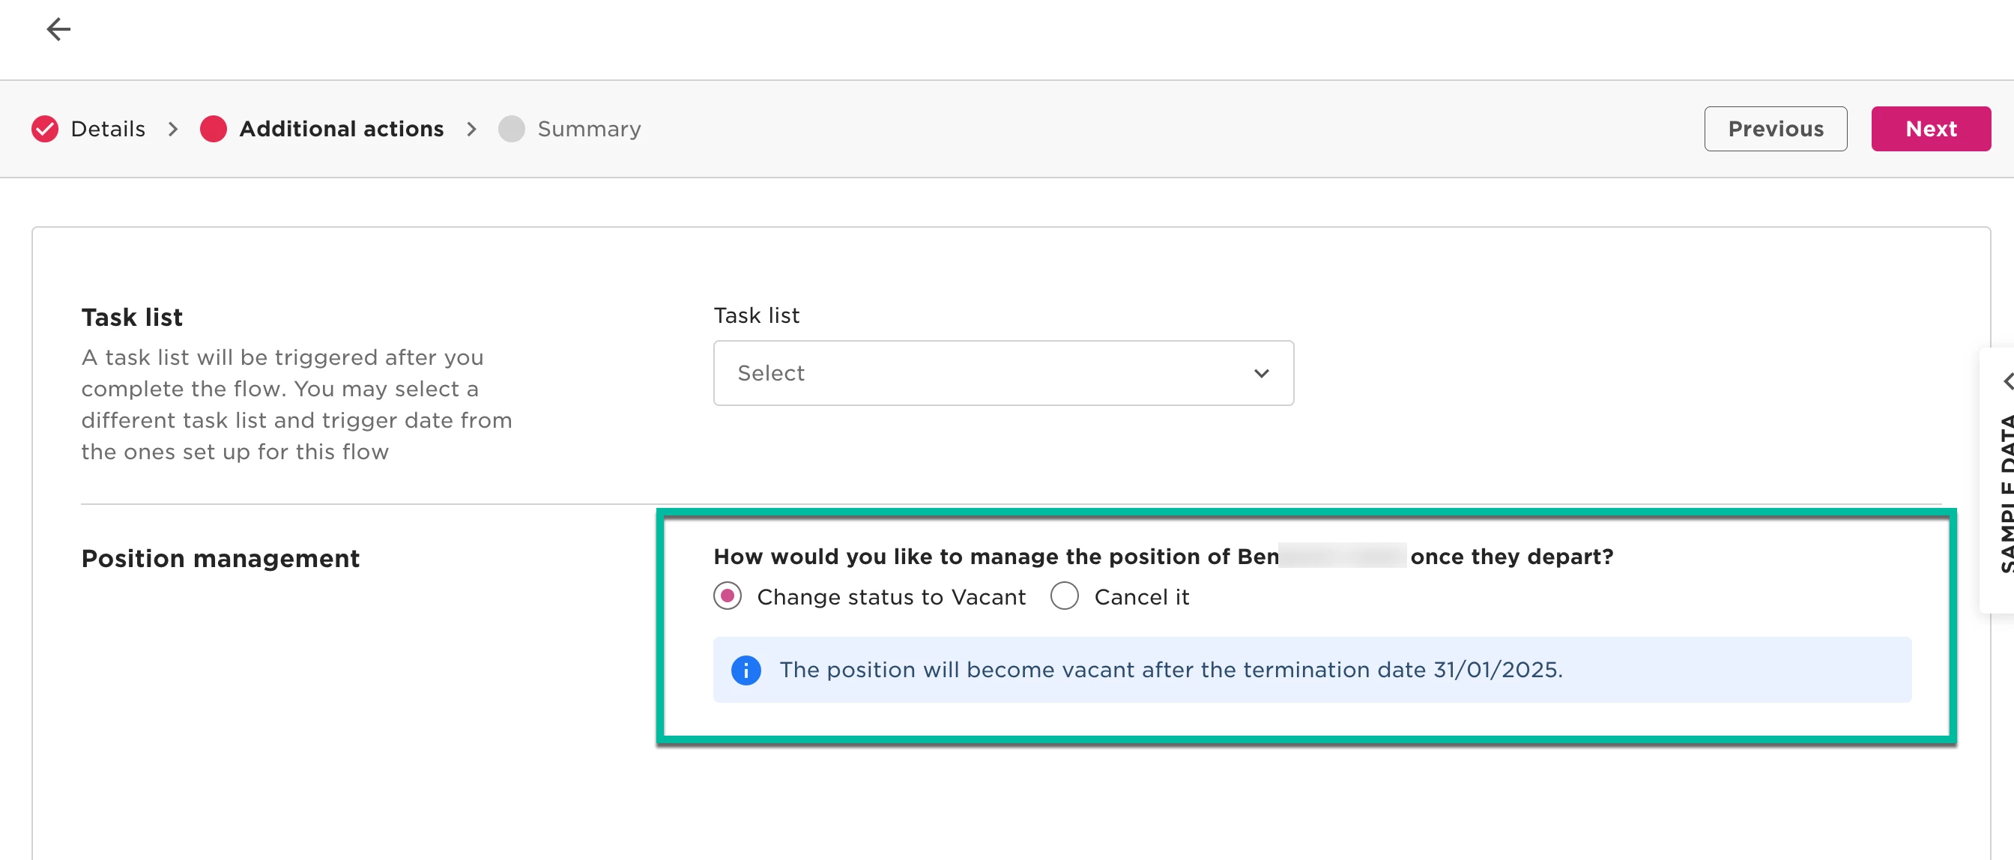Screen dimensions: 2014x860
Task: Click the Previous button
Action: [1776, 129]
